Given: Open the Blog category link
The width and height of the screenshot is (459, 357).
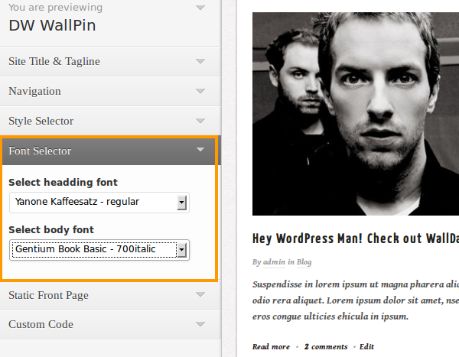Looking at the screenshot, I should [x=304, y=262].
